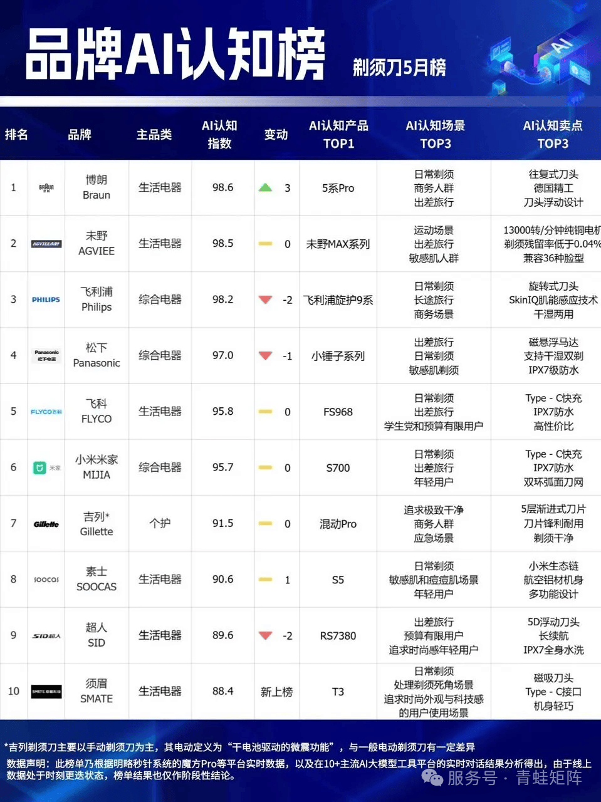Select the Gillette brand logo
This screenshot has height=802, width=601.
(45, 523)
